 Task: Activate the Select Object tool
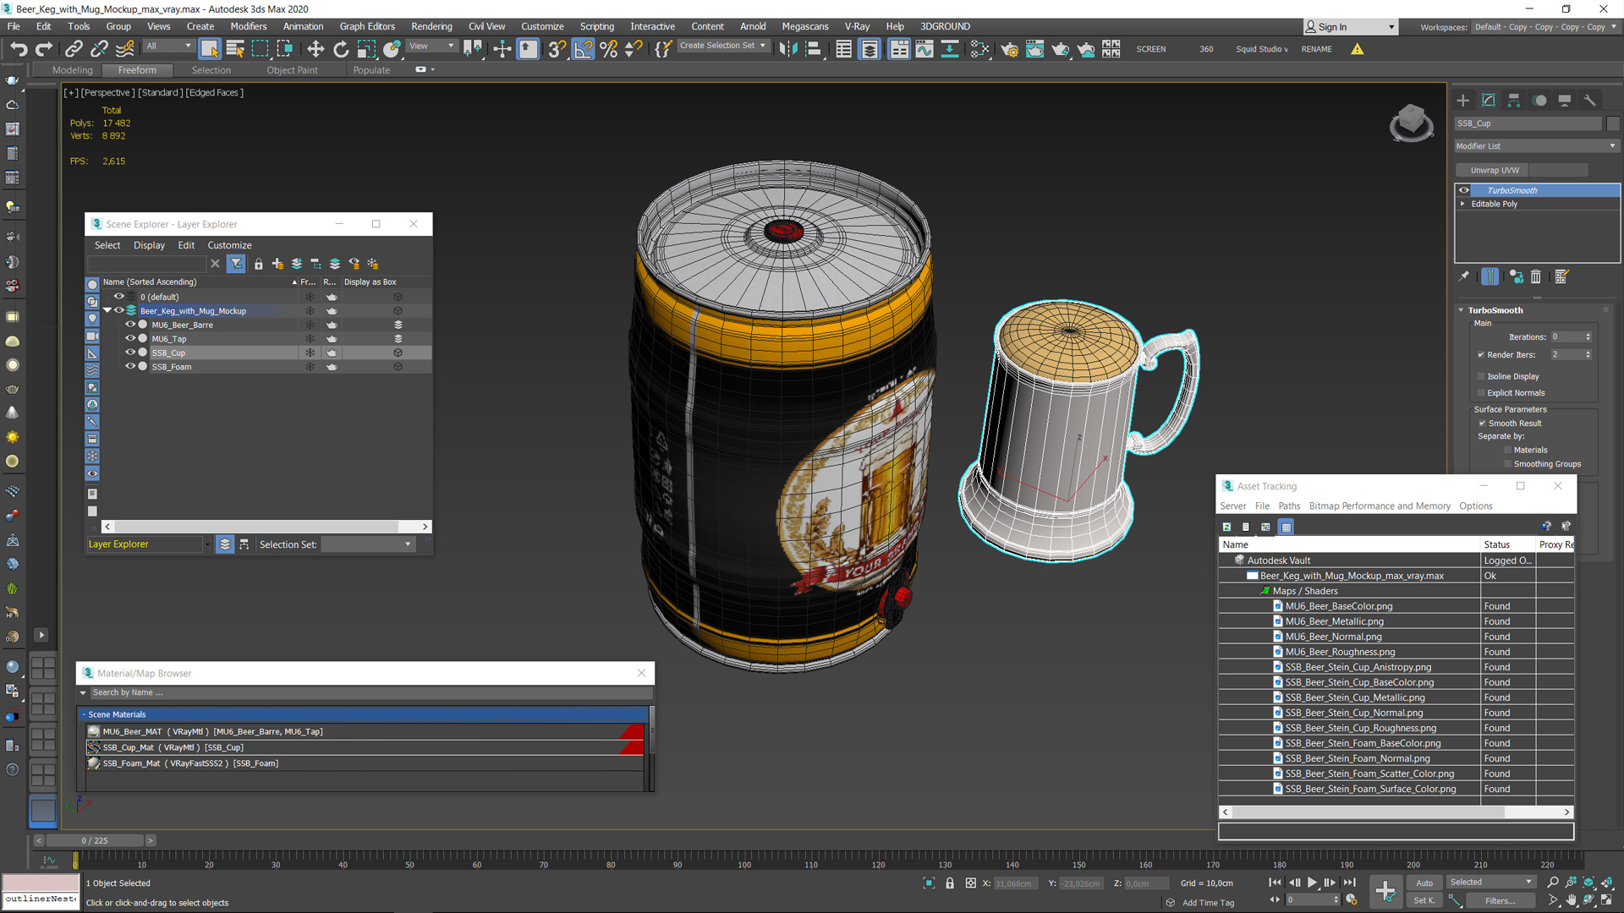pyautogui.click(x=210, y=49)
